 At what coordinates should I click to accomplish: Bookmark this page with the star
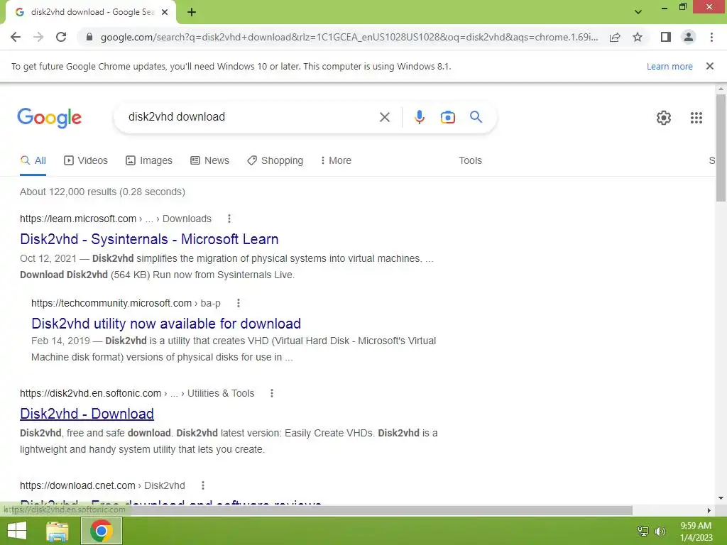[638, 37]
